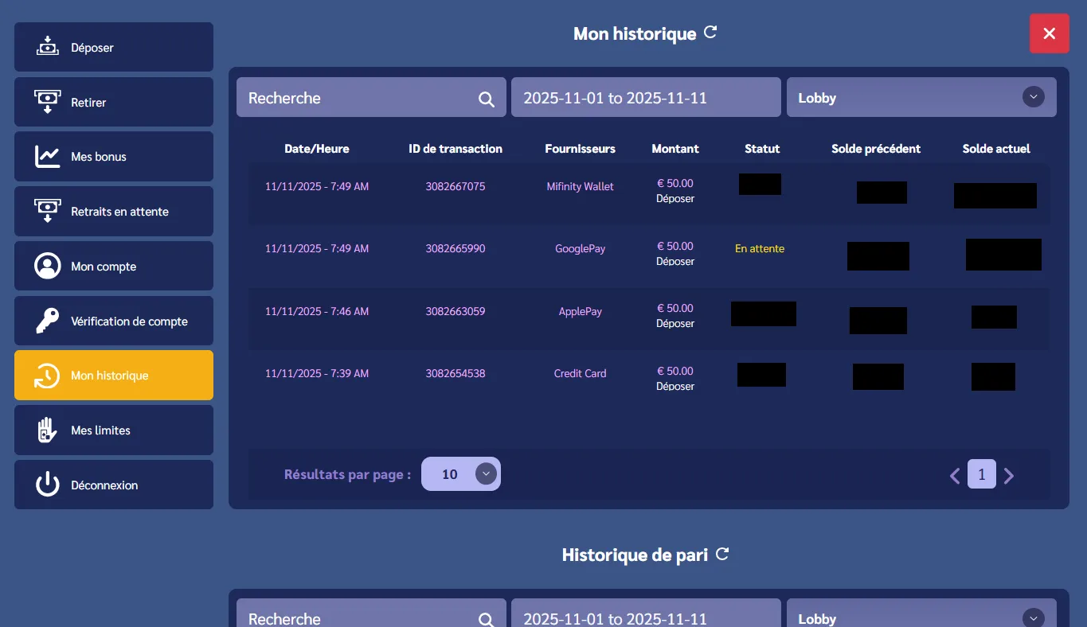Screen dimensions: 1087x627
Task: Click the Date/Heure column header
Action: (x=317, y=149)
